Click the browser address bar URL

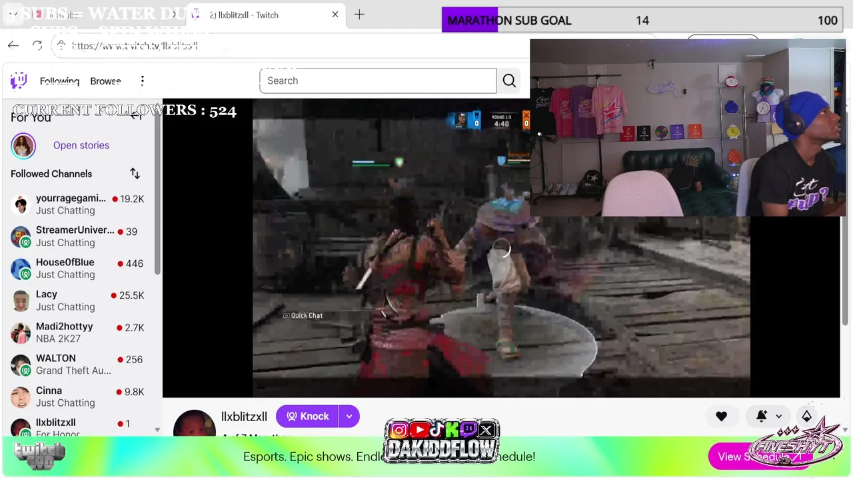135,45
